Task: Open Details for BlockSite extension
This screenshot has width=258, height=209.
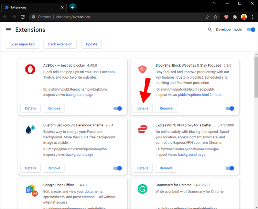Action: pos(143,108)
